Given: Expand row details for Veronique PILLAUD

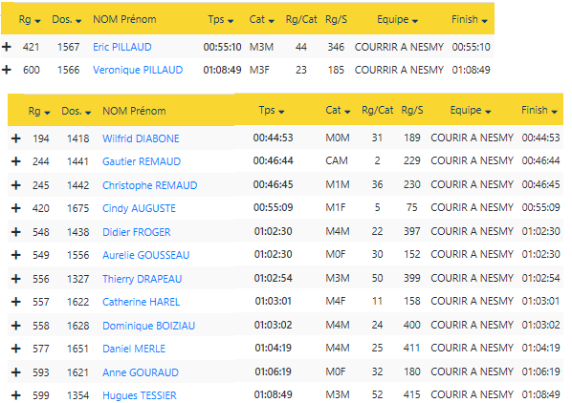Looking at the screenshot, I should pyautogui.click(x=7, y=70).
